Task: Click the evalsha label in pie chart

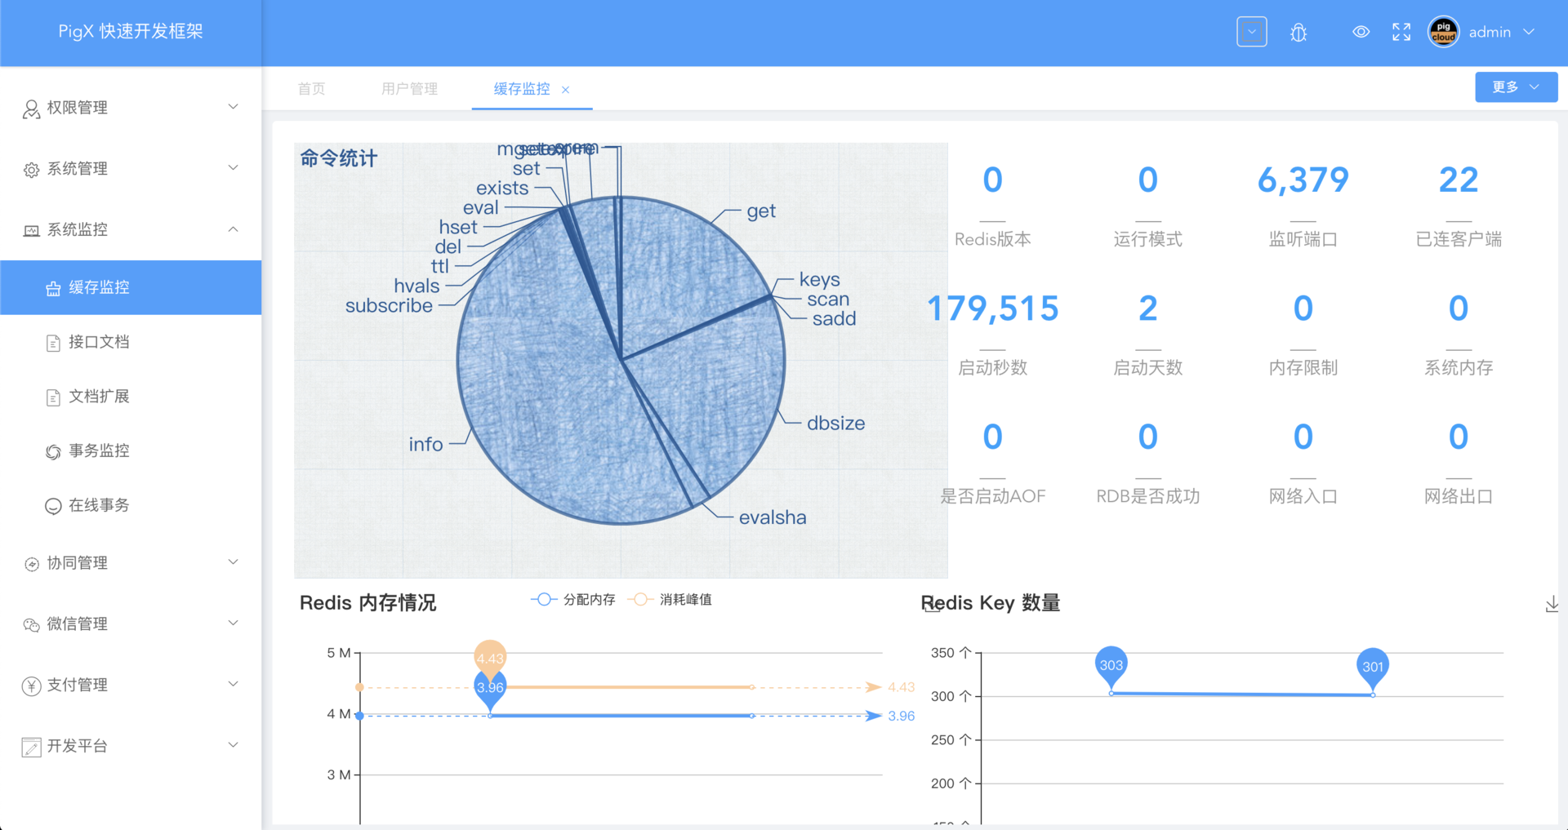Action: pos(773,517)
